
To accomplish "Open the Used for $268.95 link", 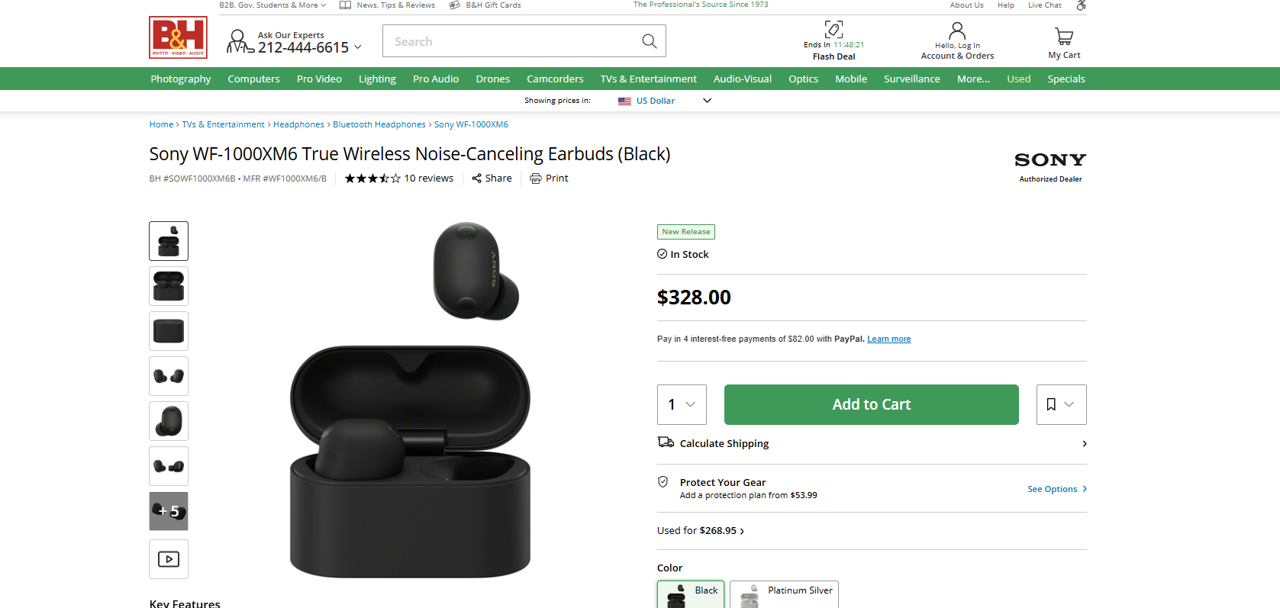I will point(700,530).
